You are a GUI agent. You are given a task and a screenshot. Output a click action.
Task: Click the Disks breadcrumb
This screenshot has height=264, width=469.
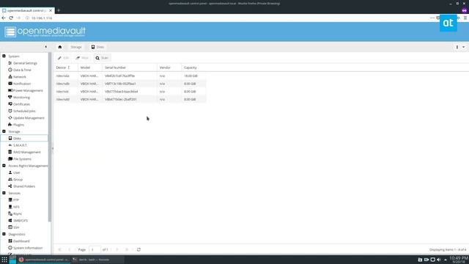tap(97, 47)
